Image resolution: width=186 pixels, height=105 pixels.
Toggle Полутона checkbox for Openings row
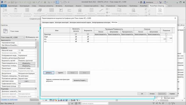pos(166,34)
